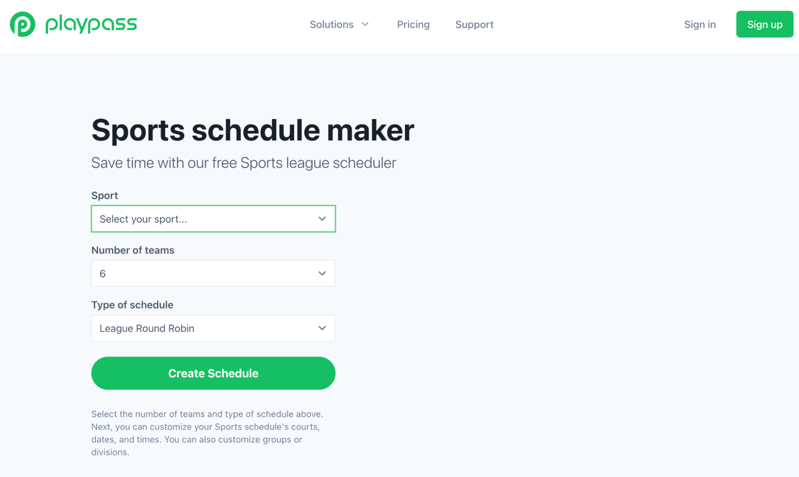This screenshot has width=799, height=477.
Task: Click the sport selector input field
Action: point(213,218)
